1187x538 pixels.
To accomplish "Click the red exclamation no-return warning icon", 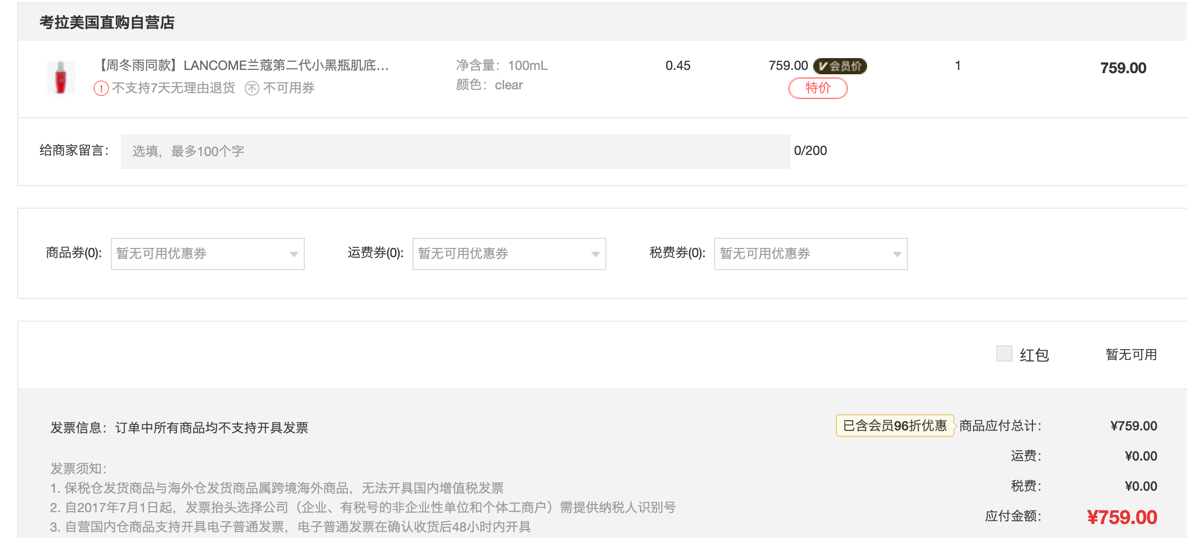I will (x=101, y=88).
